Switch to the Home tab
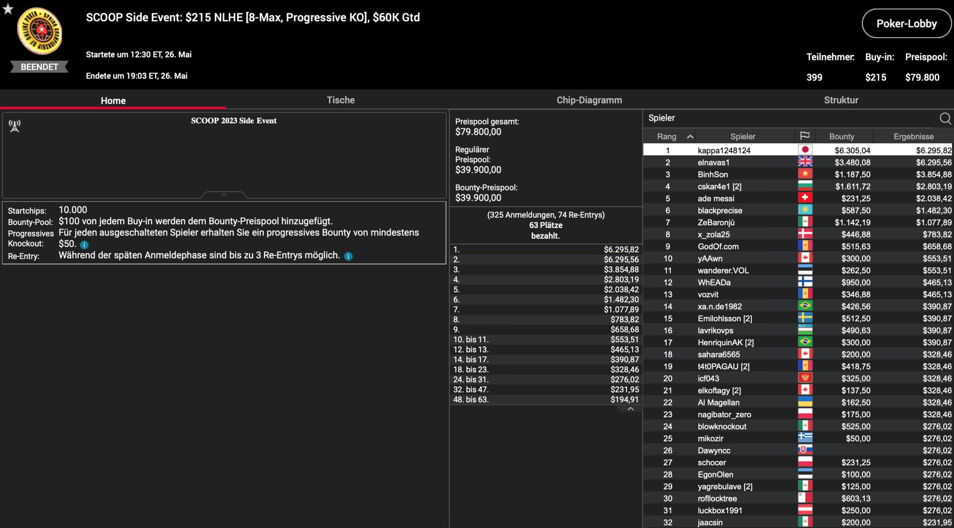This screenshot has width=954, height=528. 113,100
